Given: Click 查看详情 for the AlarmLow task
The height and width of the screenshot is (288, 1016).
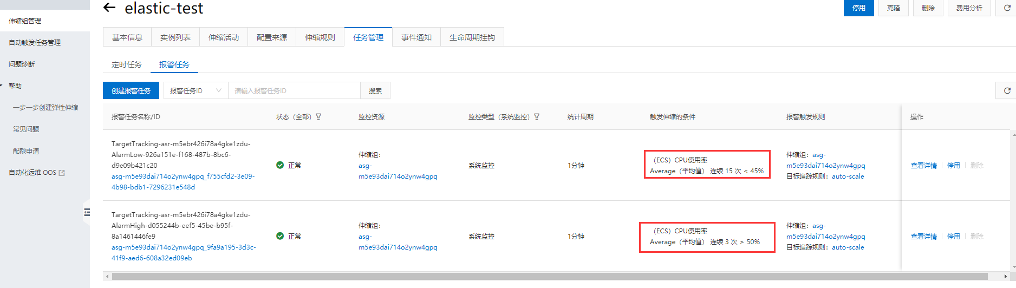Looking at the screenshot, I should tap(923, 166).
